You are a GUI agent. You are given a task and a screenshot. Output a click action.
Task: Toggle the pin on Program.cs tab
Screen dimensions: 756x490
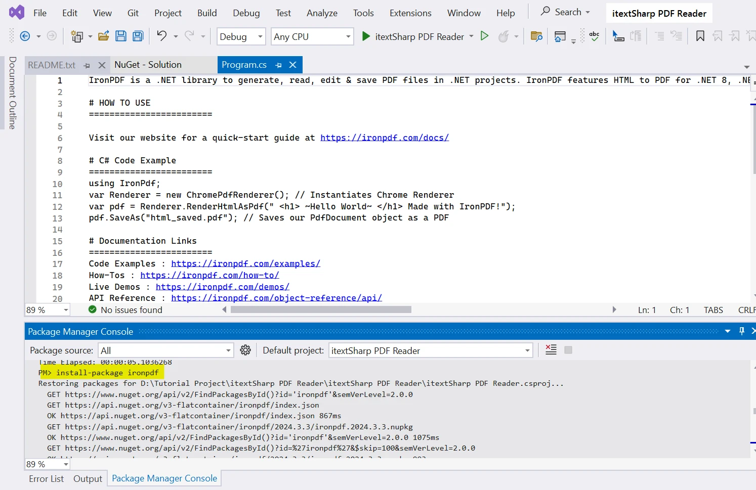click(278, 65)
